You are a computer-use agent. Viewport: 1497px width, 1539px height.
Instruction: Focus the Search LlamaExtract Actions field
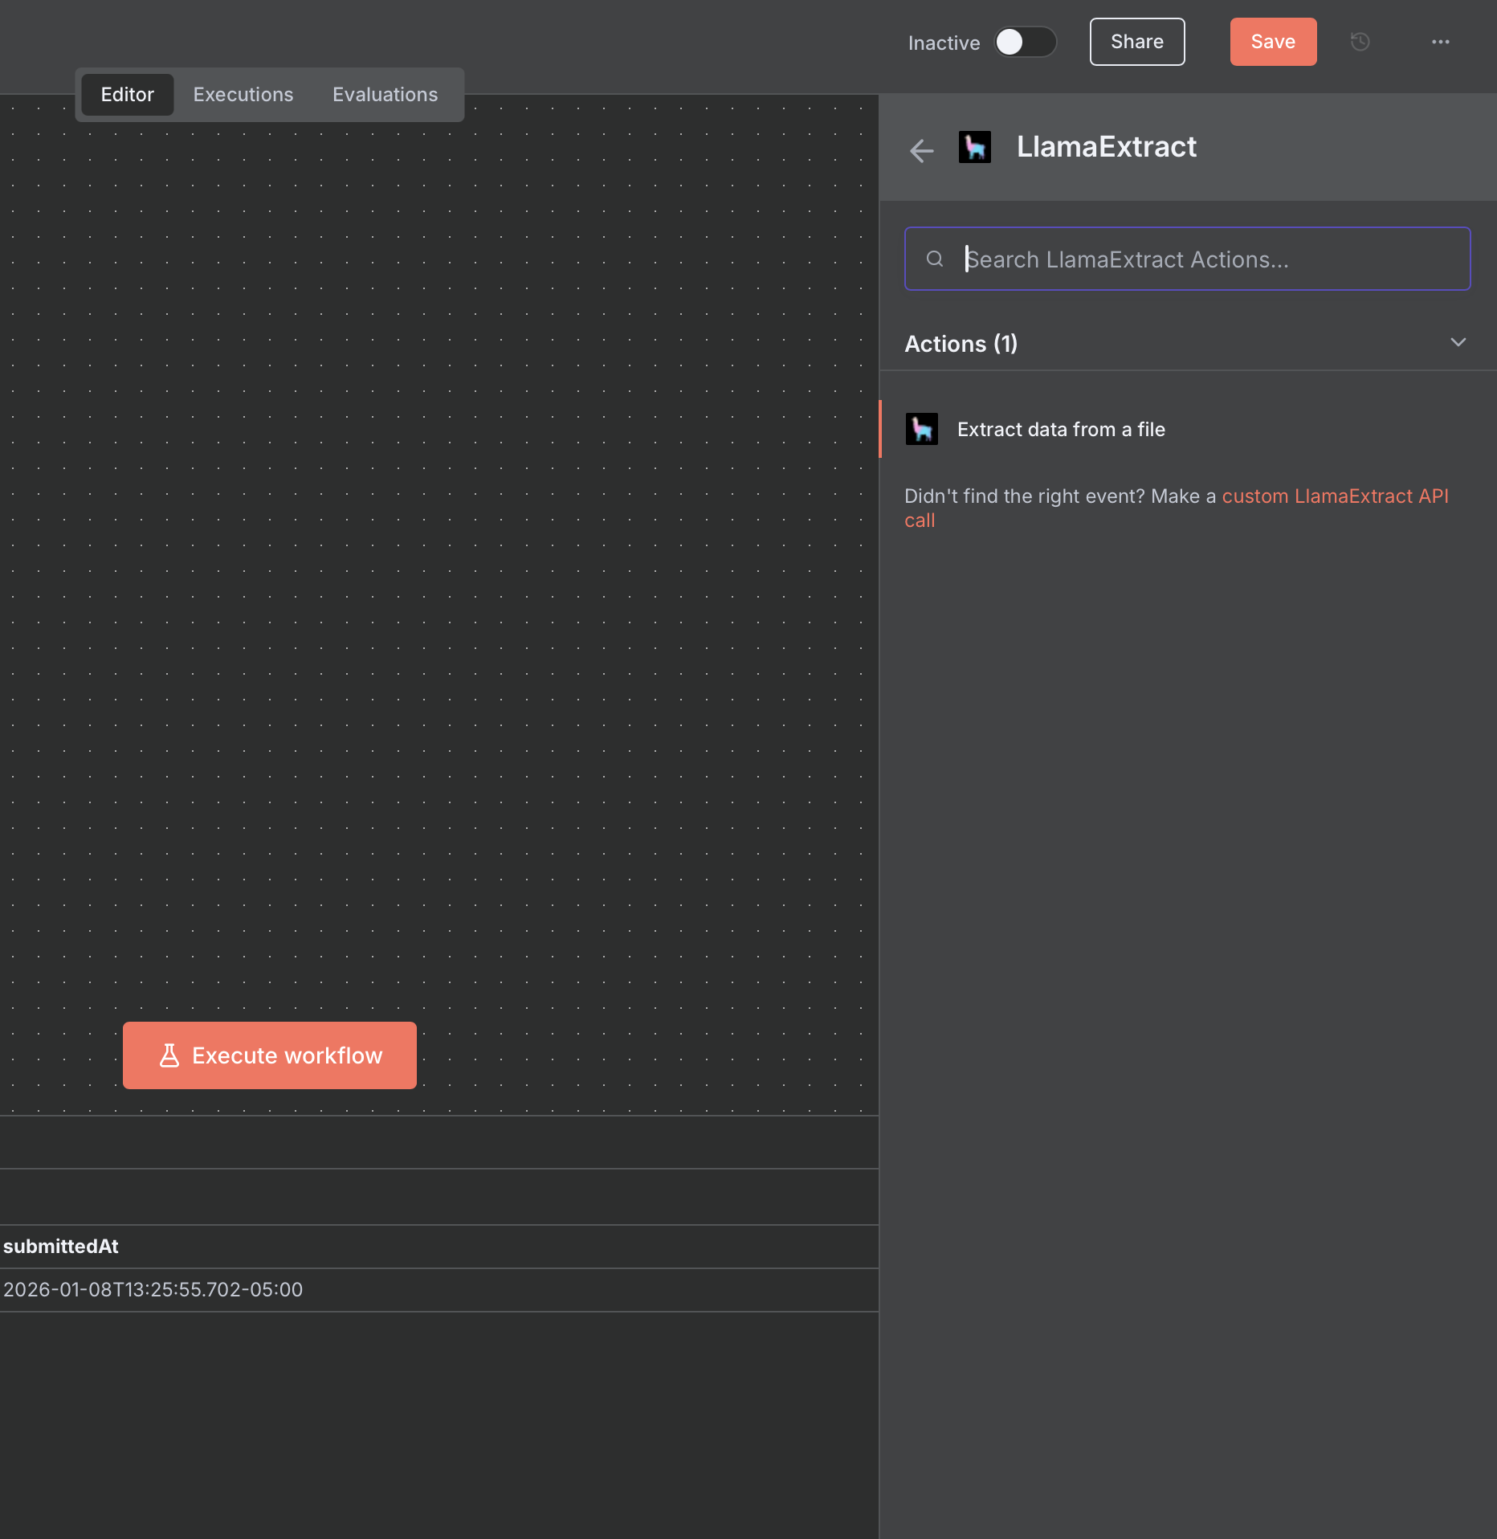coord(1205,259)
